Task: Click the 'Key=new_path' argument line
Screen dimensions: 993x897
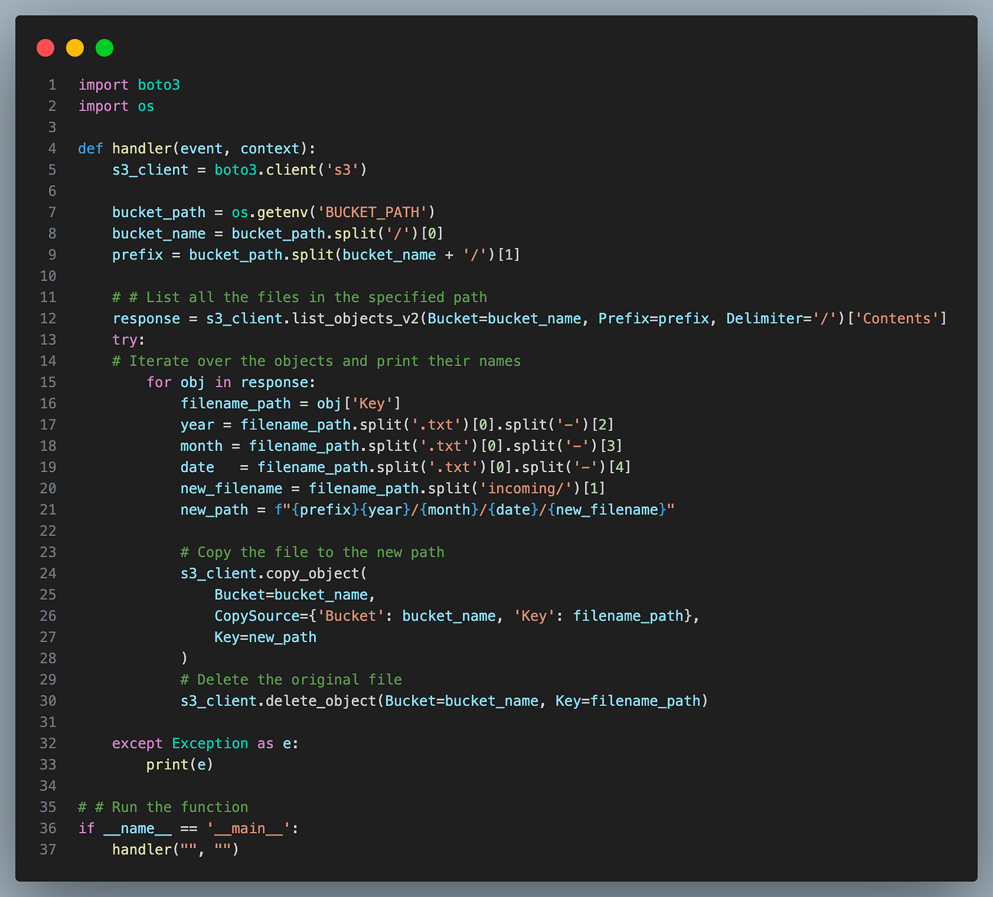Action: [x=266, y=637]
